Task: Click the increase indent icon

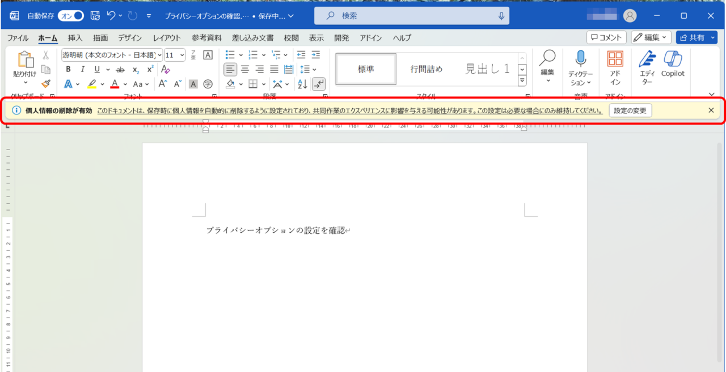Action: [316, 55]
